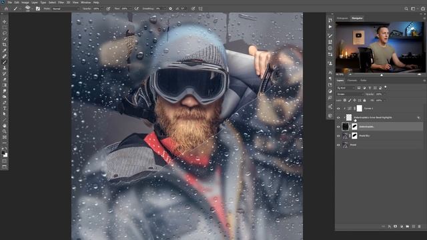Screen dimensions: 427x240
Task: Open the smoothing options gear
Action: [171, 9]
